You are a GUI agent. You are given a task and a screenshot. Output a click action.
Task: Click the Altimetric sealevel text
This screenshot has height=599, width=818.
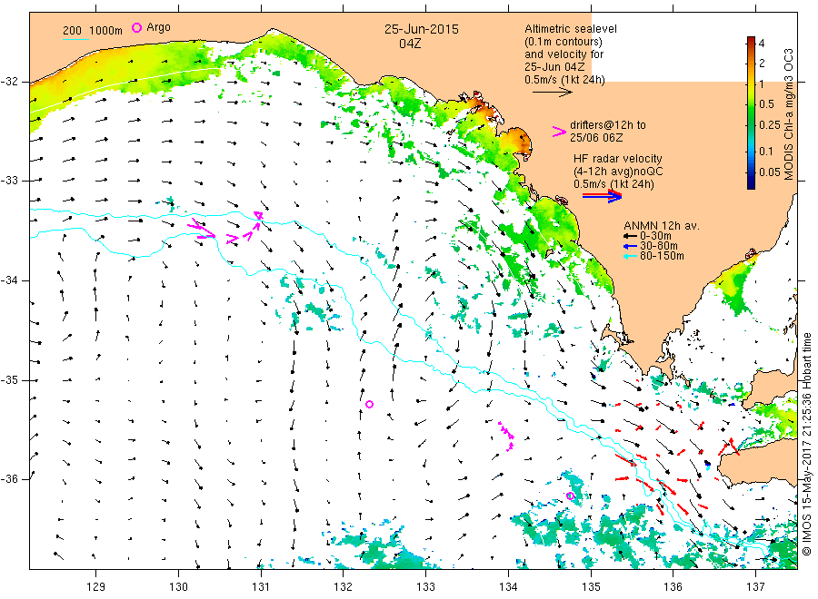(x=571, y=29)
